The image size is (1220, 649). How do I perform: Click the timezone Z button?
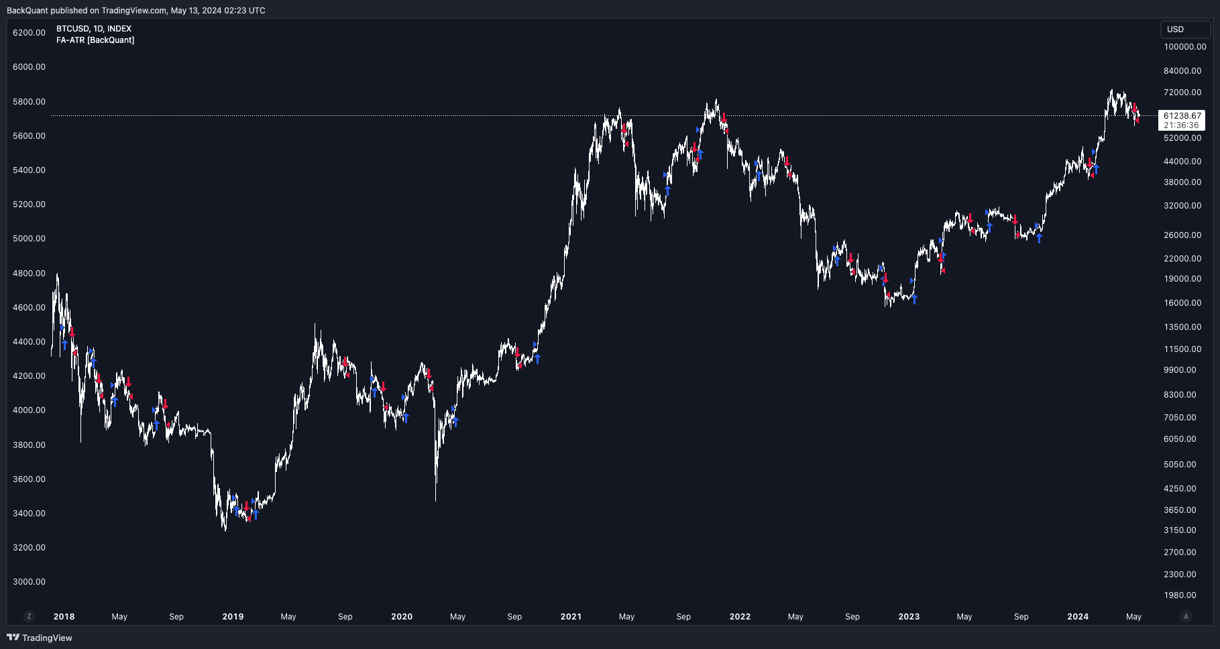tap(29, 616)
